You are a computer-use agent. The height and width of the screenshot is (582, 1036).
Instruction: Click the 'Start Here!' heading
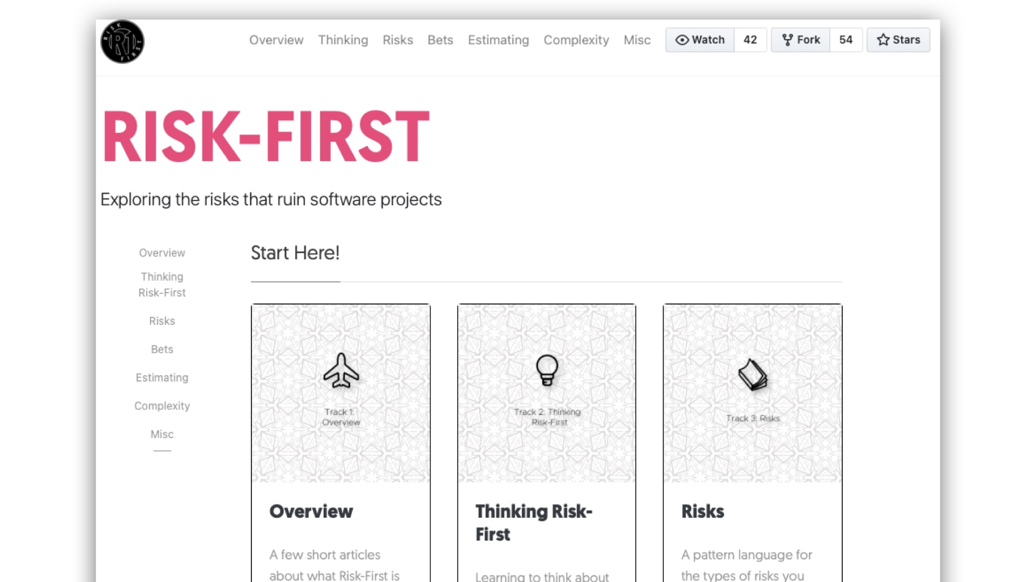(x=295, y=253)
